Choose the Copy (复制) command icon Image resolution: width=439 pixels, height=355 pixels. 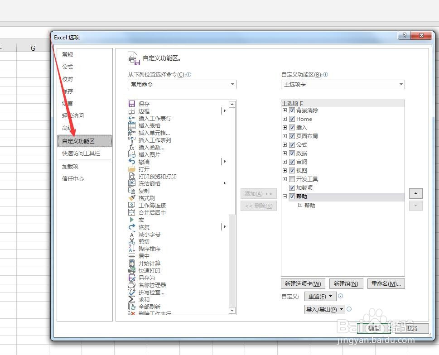(131, 191)
